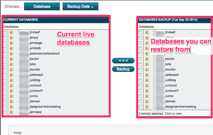Select _cutrec name in Databases Backup
Screen dimensions: 213x135
coord(169,96)
